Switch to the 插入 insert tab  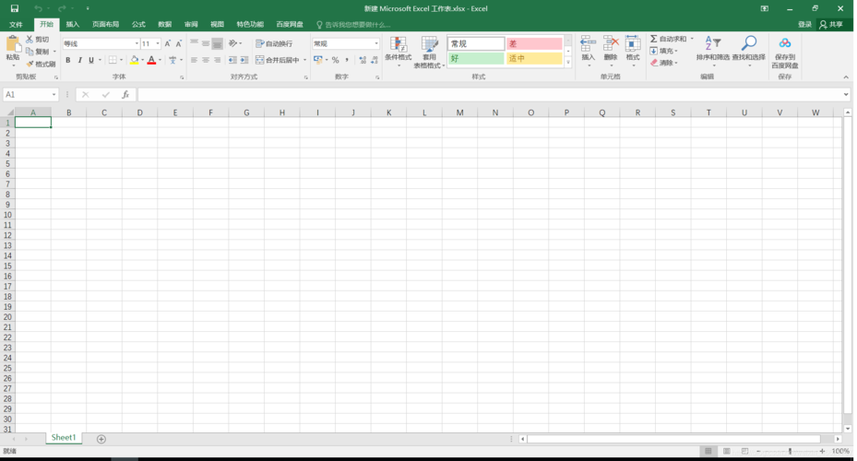click(72, 25)
